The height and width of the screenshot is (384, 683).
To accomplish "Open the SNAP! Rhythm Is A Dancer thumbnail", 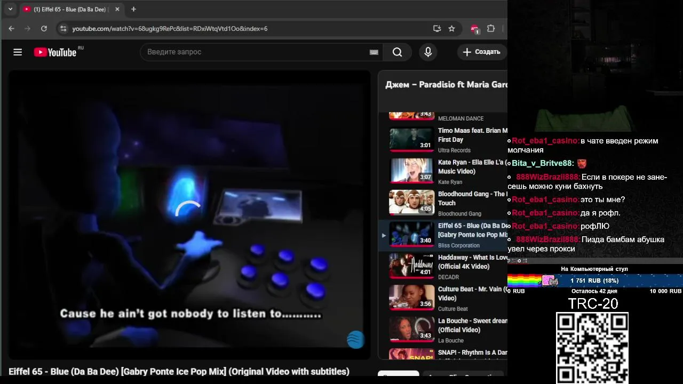I will pos(411,354).
